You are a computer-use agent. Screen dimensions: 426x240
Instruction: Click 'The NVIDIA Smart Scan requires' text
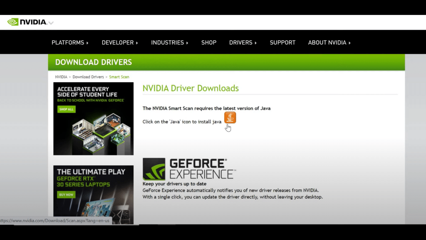coord(206,108)
